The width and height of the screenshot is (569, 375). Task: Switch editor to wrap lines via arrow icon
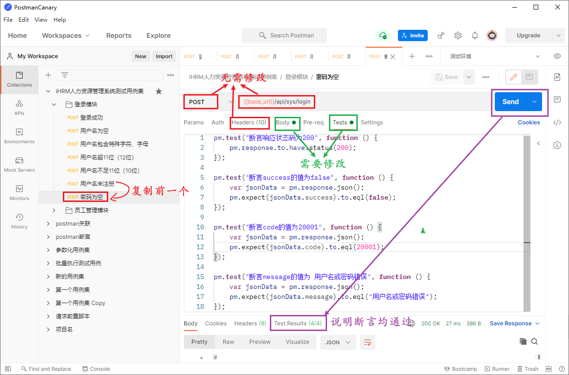pos(368,341)
